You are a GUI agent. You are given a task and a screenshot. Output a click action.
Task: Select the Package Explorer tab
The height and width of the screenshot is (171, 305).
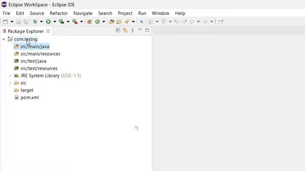coord(26,31)
